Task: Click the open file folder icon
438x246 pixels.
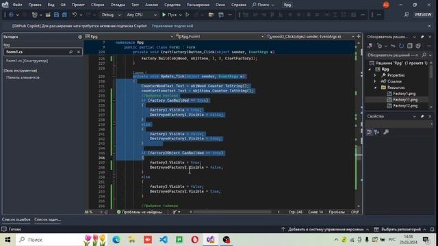Action: [x=48, y=15]
